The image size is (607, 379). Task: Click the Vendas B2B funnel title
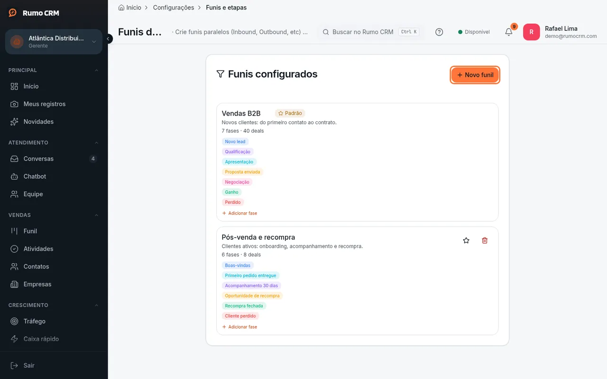click(241, 113)
